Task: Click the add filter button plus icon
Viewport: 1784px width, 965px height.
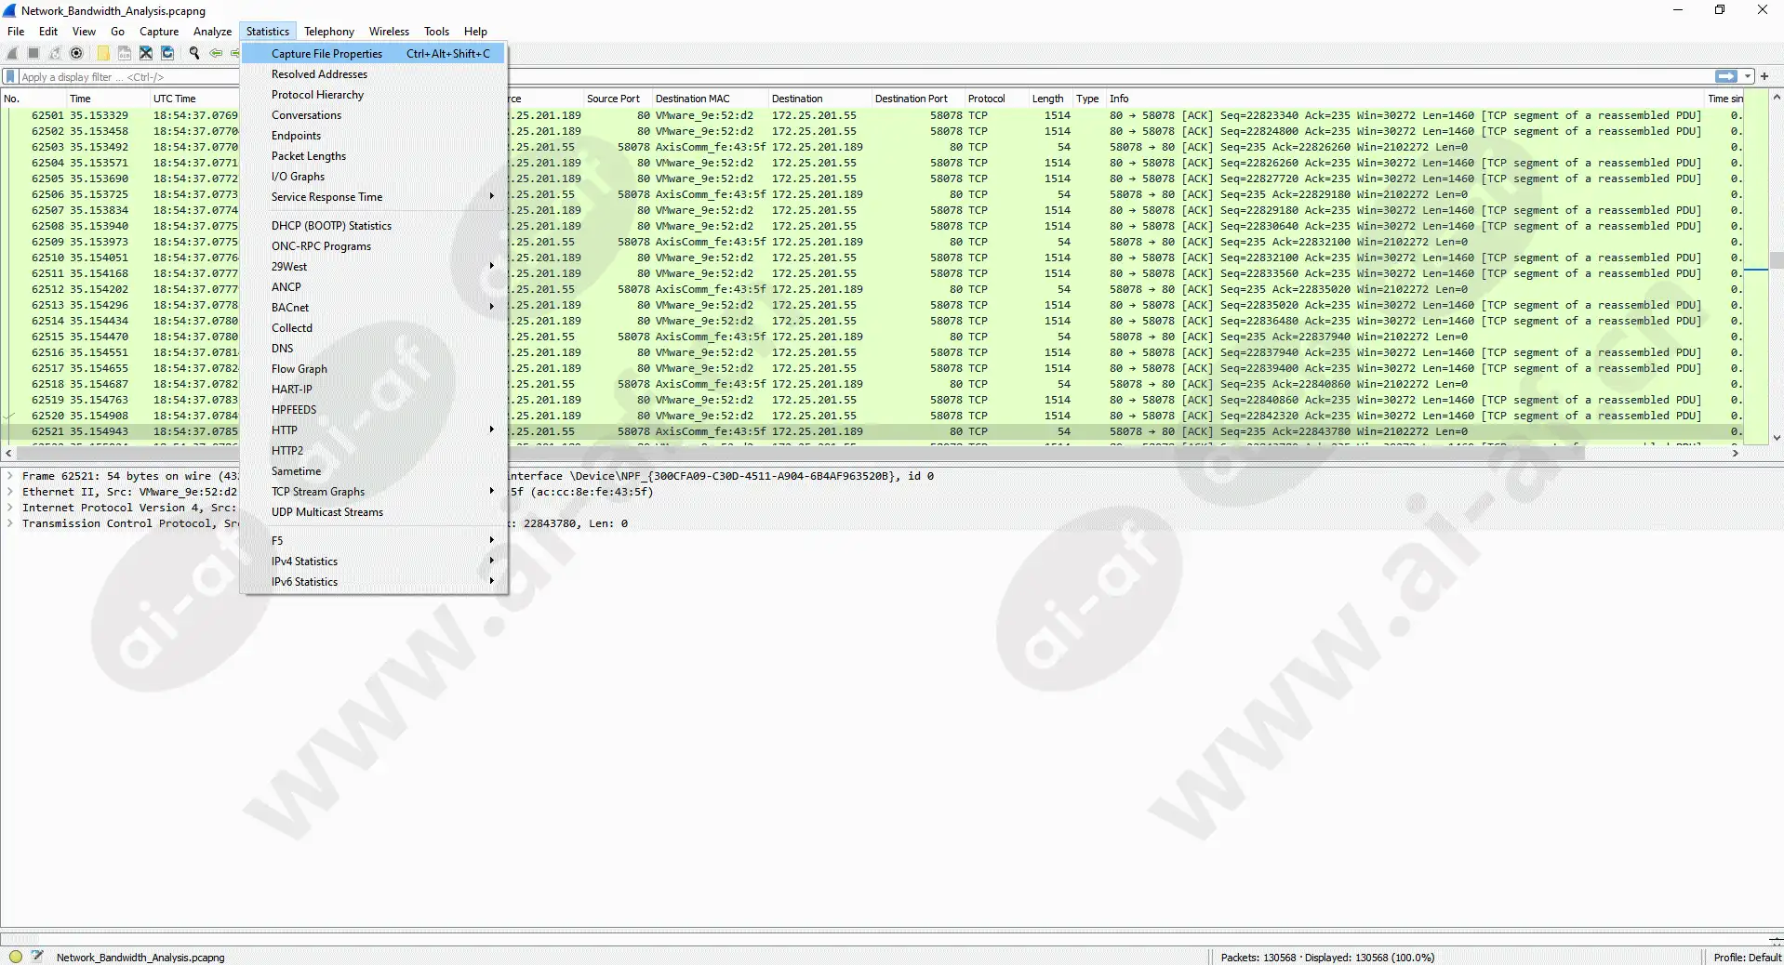Action: coord(1764,76)
